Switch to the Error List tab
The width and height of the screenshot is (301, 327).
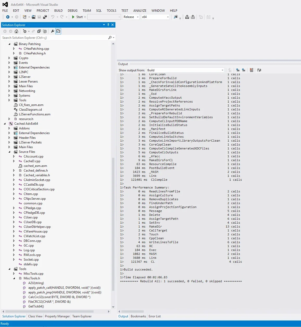(155, 316)
